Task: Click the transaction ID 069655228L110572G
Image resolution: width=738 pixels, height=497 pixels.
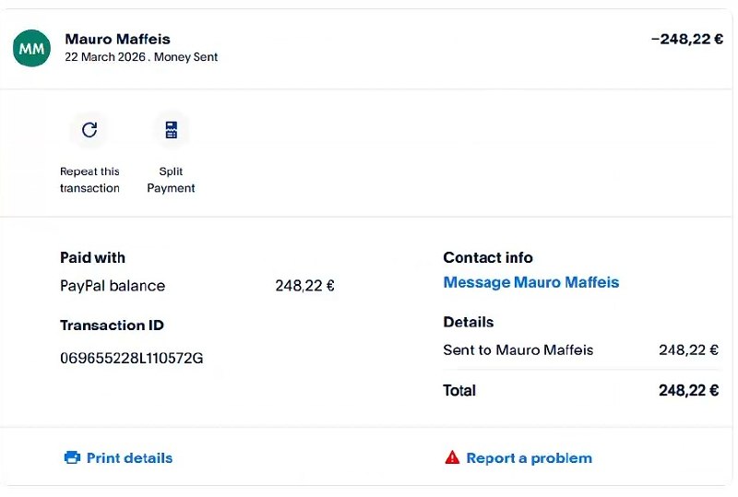Action: (x=131, y=358)
